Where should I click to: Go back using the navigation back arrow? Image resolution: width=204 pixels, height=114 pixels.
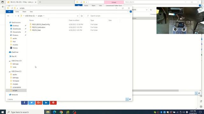[8, 16]
